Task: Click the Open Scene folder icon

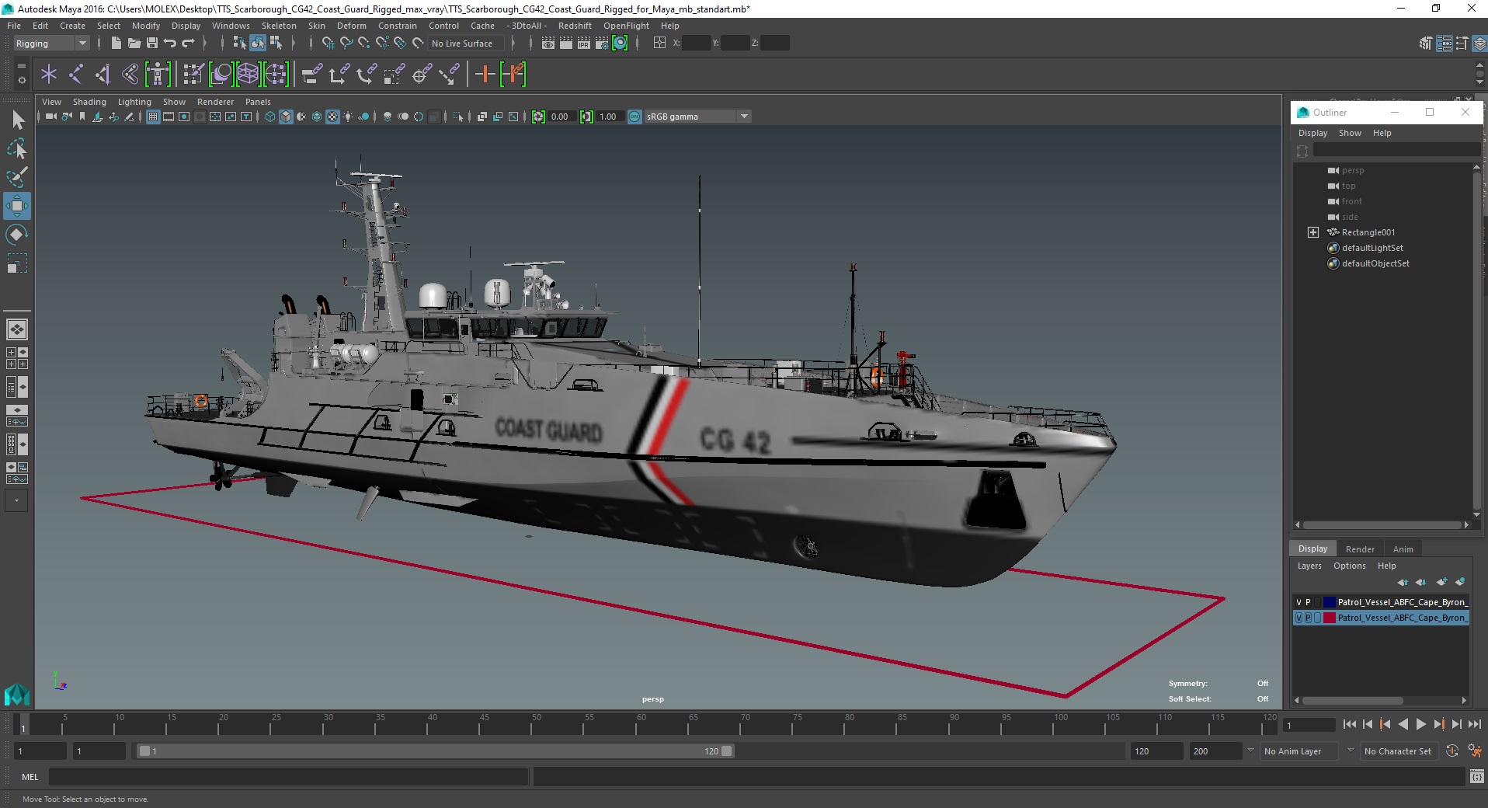Action: [x=134, y=44]
